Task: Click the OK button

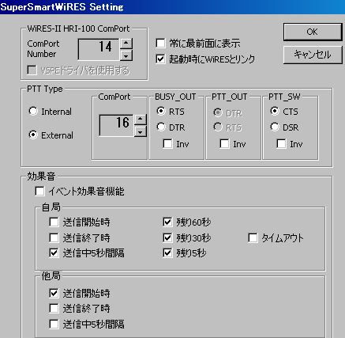Action: click(x=313, y=32)
